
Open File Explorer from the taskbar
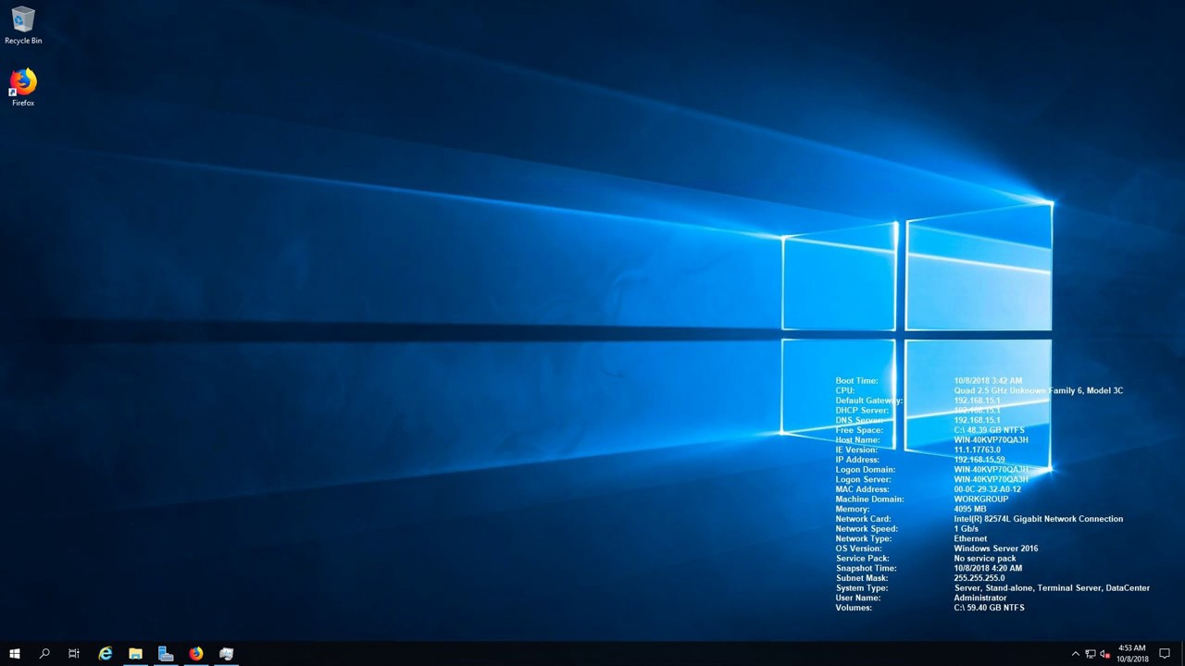(135, 654)
